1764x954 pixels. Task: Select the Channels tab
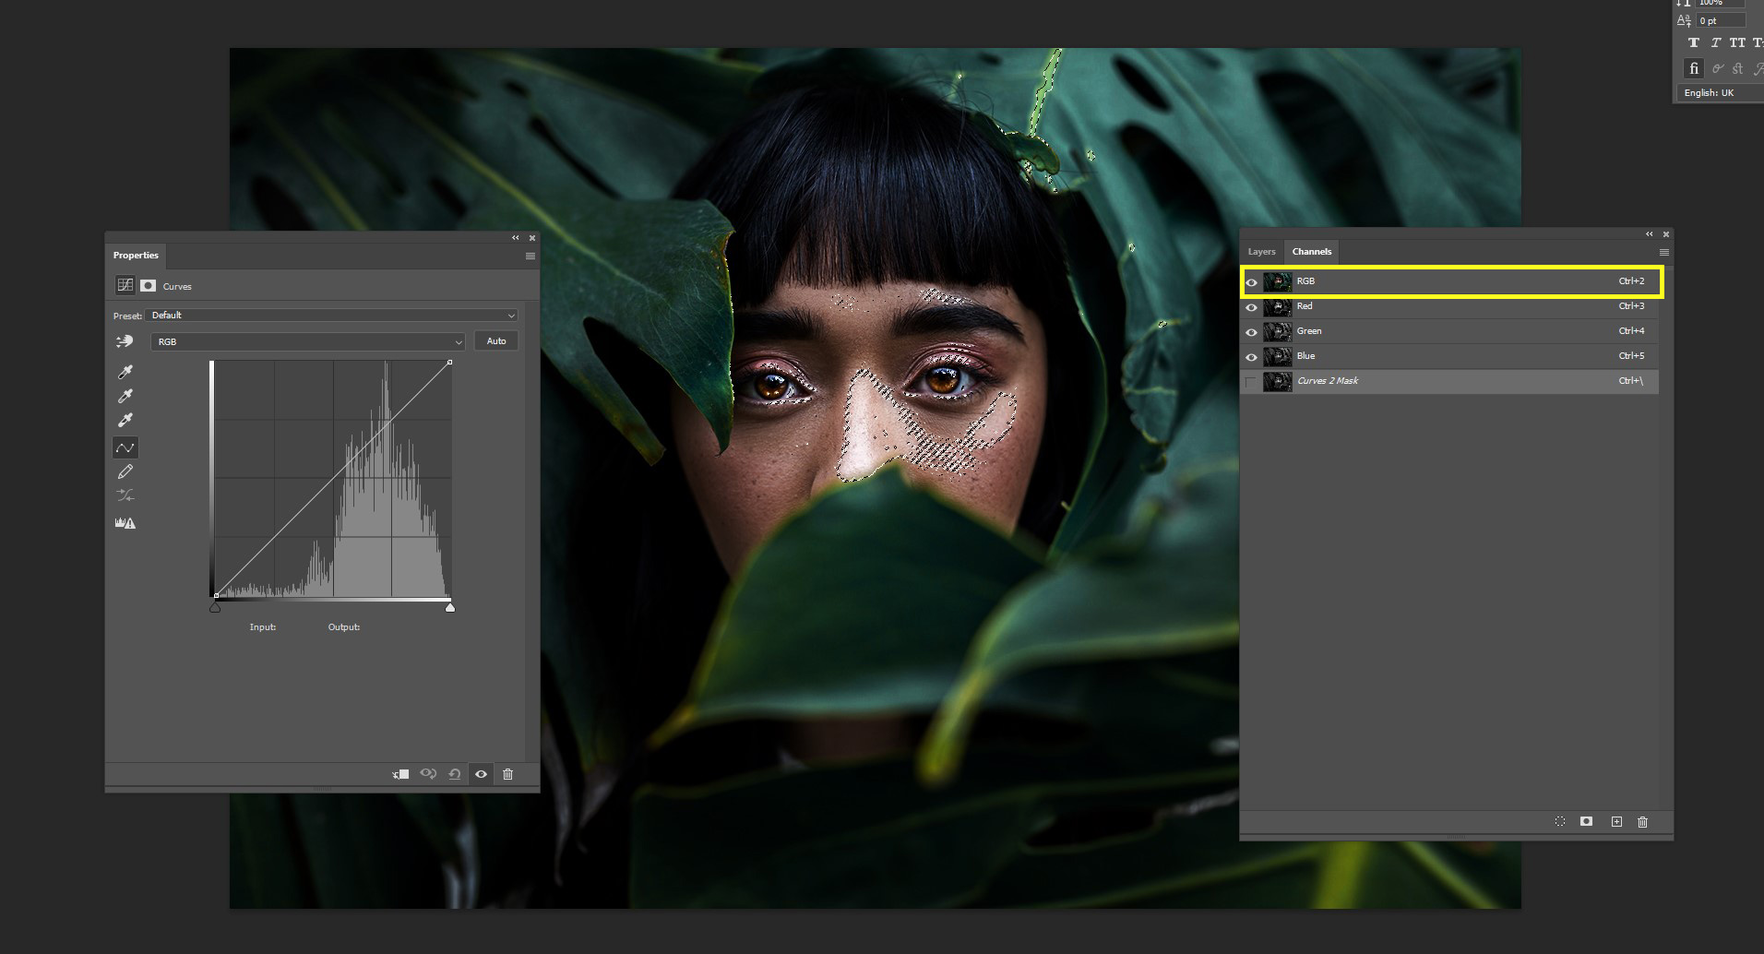pyautogui.click(x=1312, y=252)
